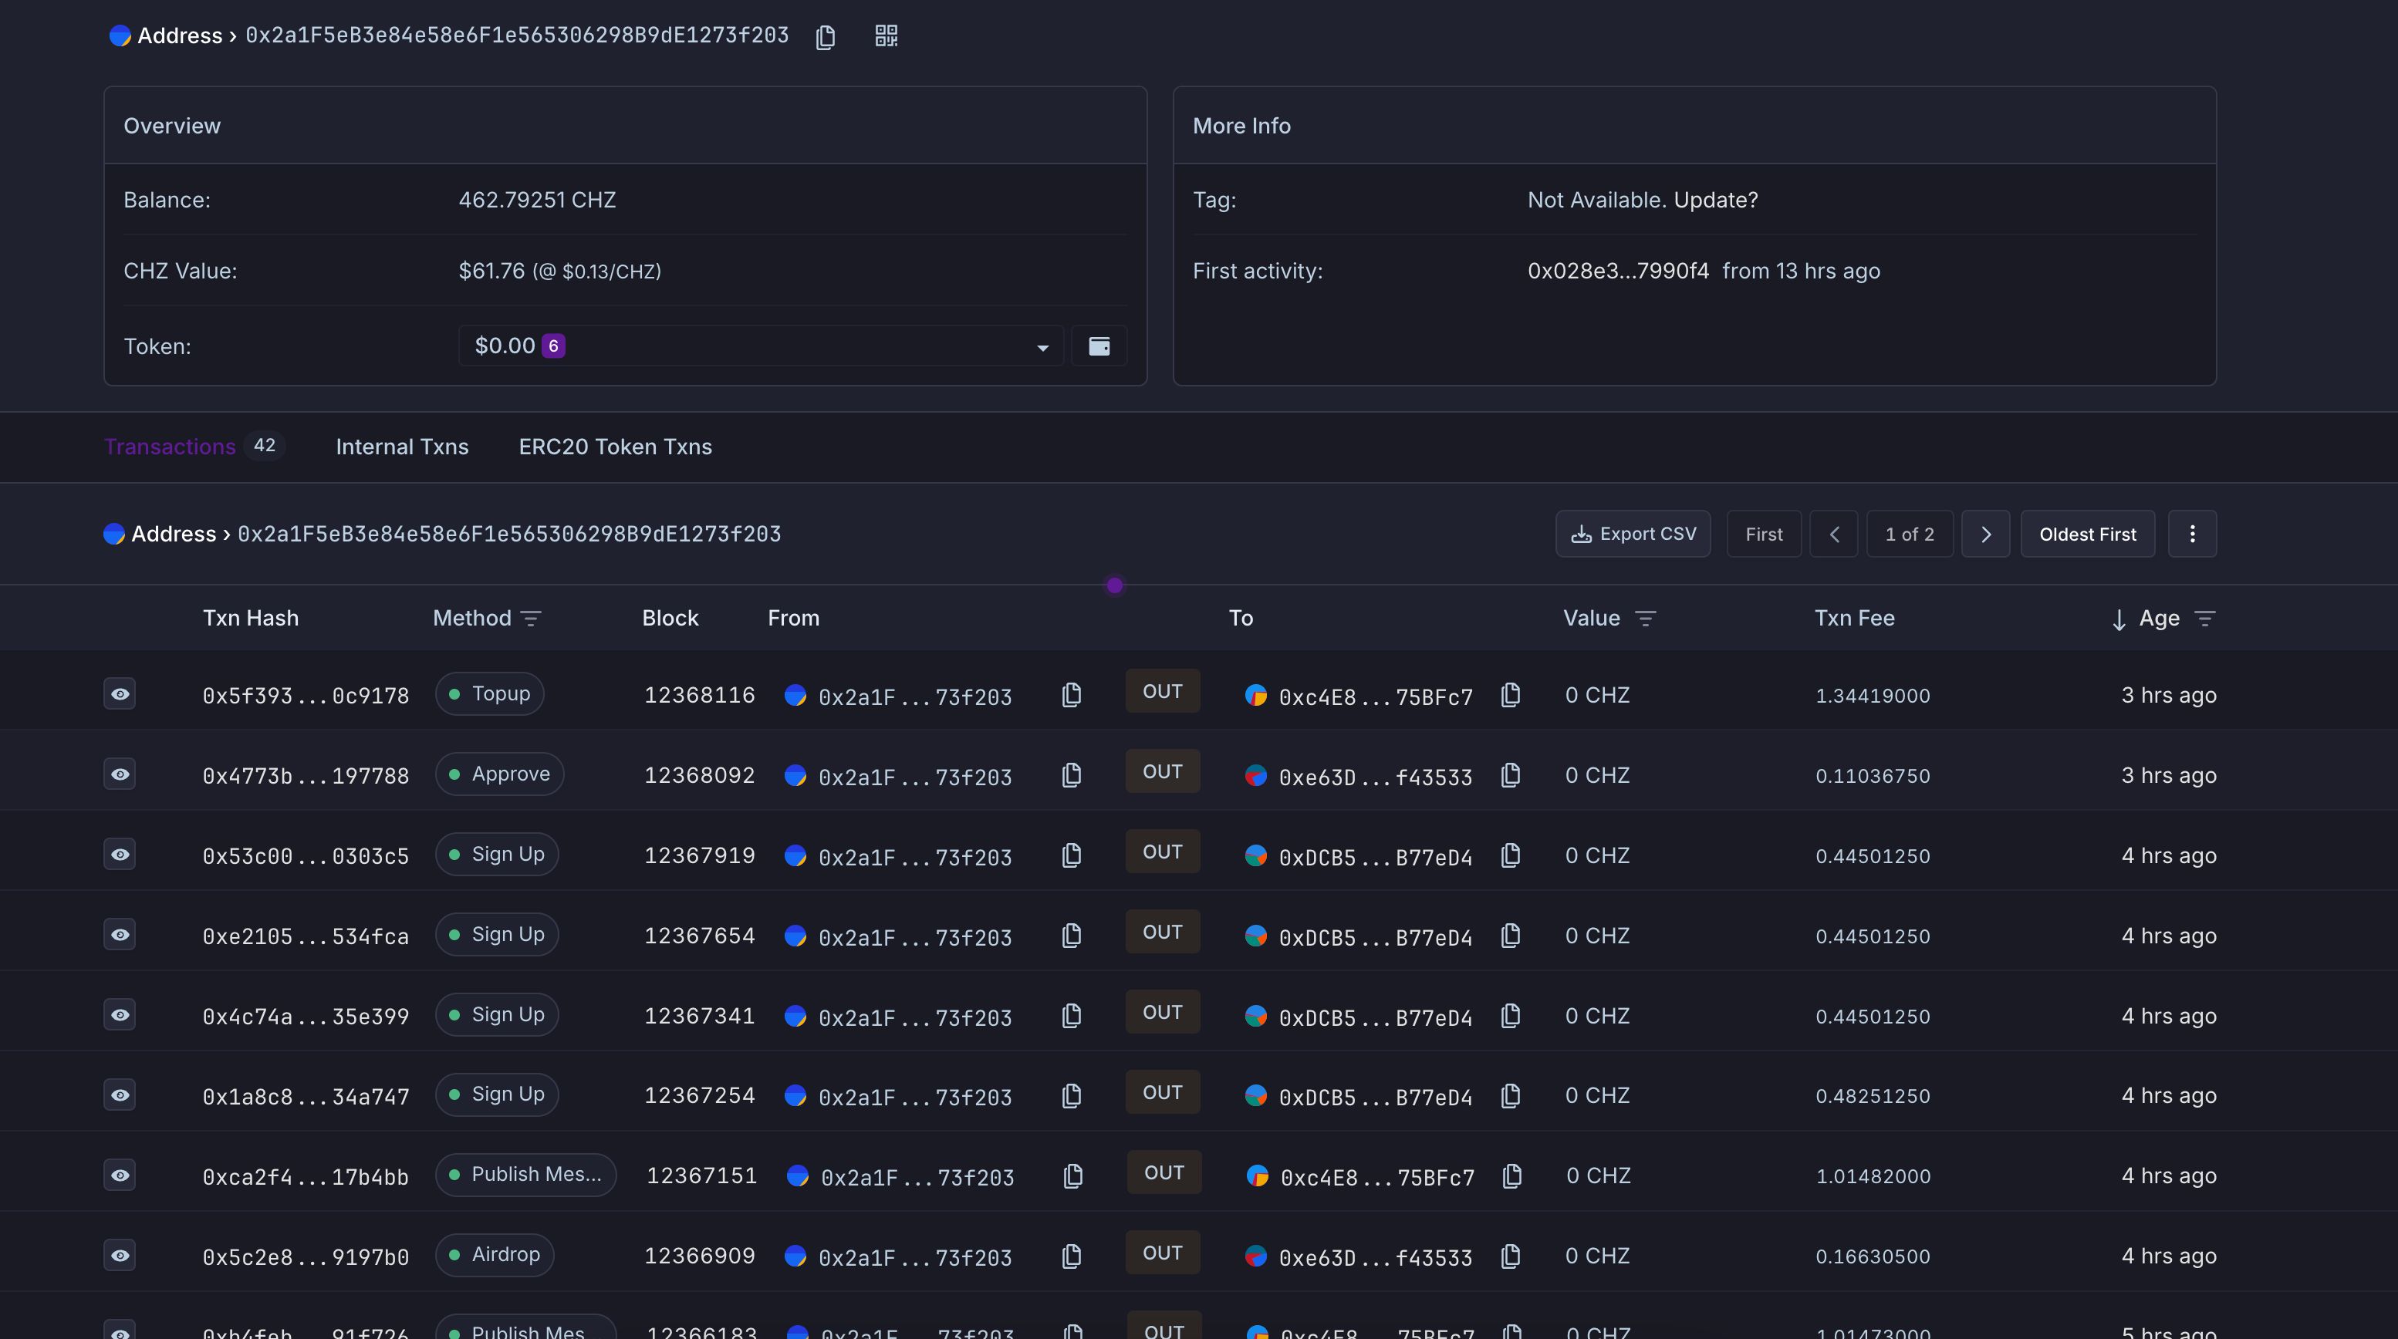
Task: Open the Value column filter
Action: 1646,619
